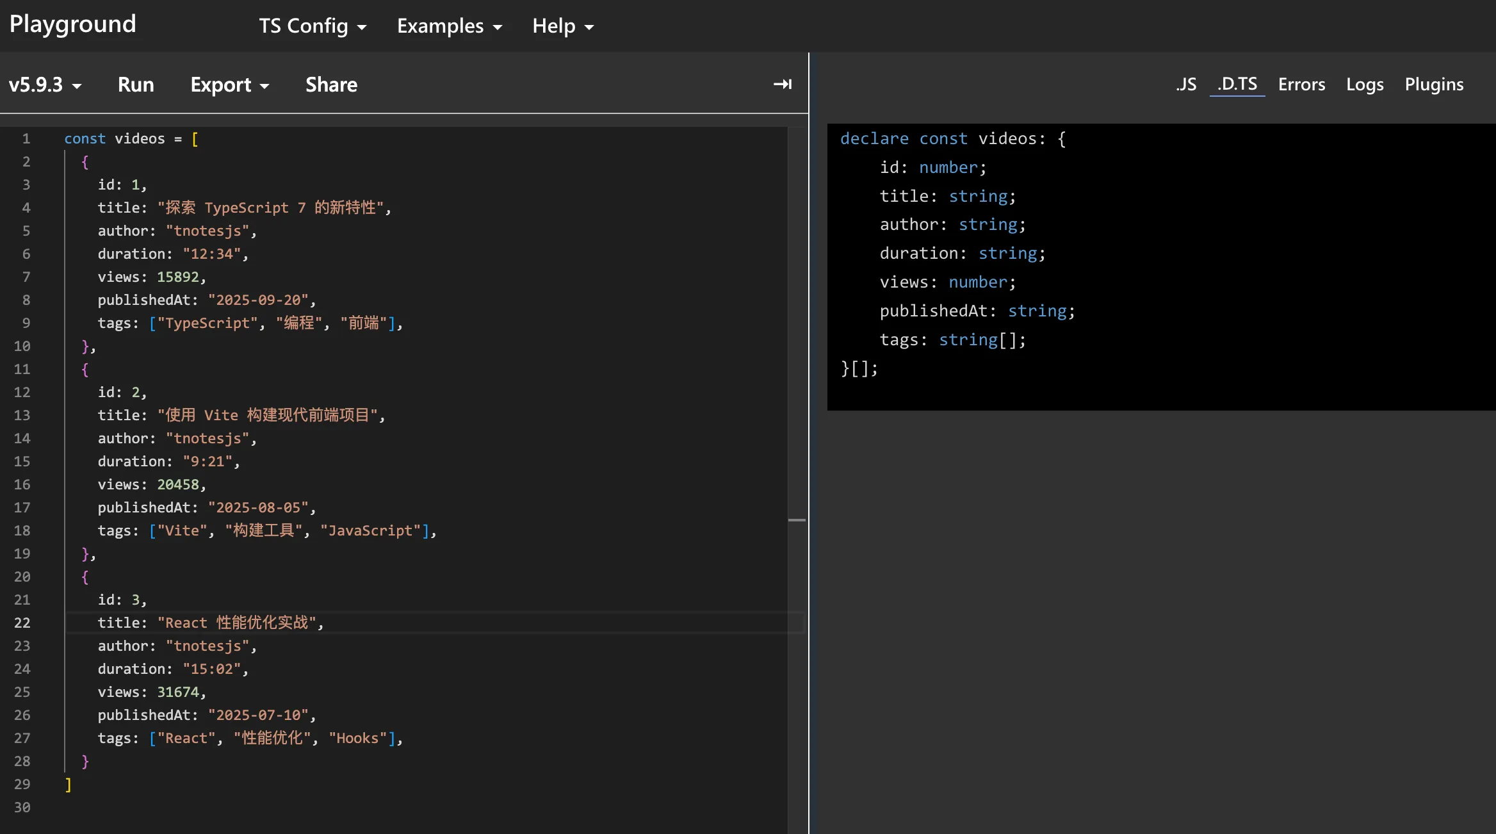Screen dimensions: 1496x834
Task: Click the editor scrollbar marker
Action: click(x=797, y=520)
